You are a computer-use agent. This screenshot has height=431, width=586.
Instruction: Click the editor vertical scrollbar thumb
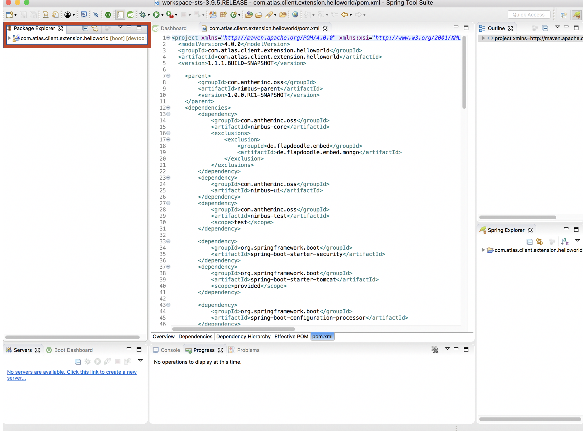point(464,73)
